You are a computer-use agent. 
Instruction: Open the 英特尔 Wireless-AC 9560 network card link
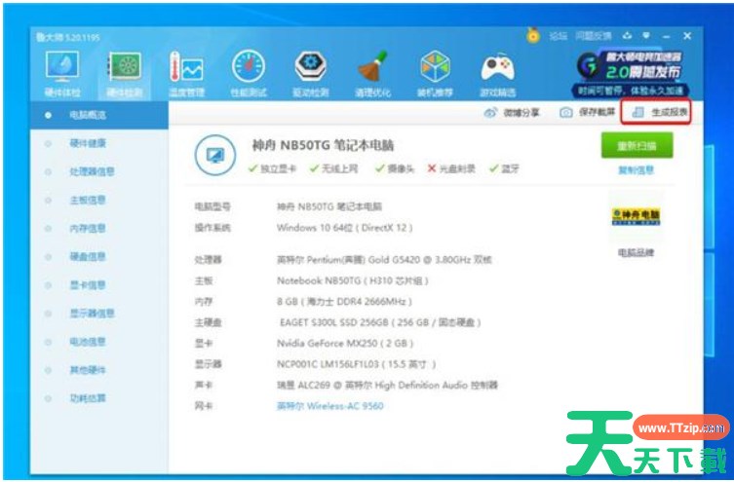(330, 406)
